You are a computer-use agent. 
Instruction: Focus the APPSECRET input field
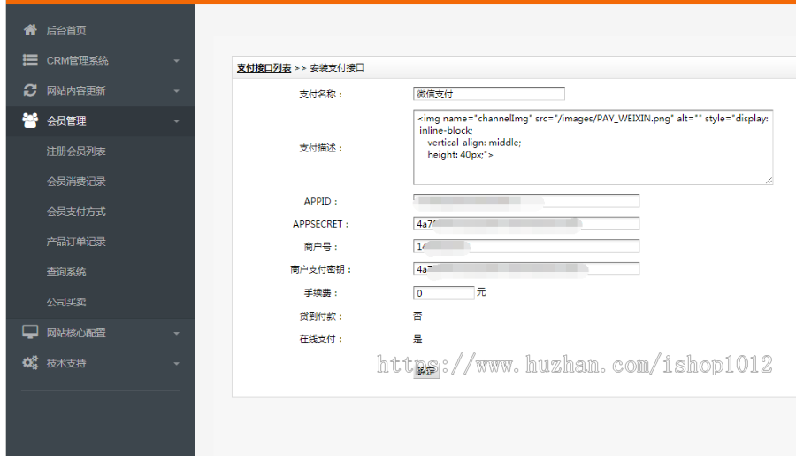point(526,224)
